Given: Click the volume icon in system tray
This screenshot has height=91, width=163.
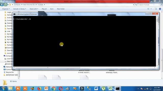Looking at the screenshot, I should point(147,89).
